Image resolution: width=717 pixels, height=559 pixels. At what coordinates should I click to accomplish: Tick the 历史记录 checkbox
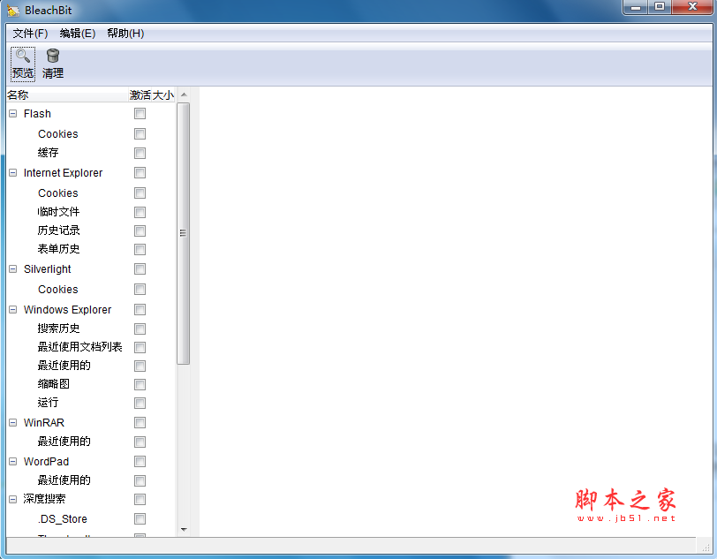click(140, 230)
